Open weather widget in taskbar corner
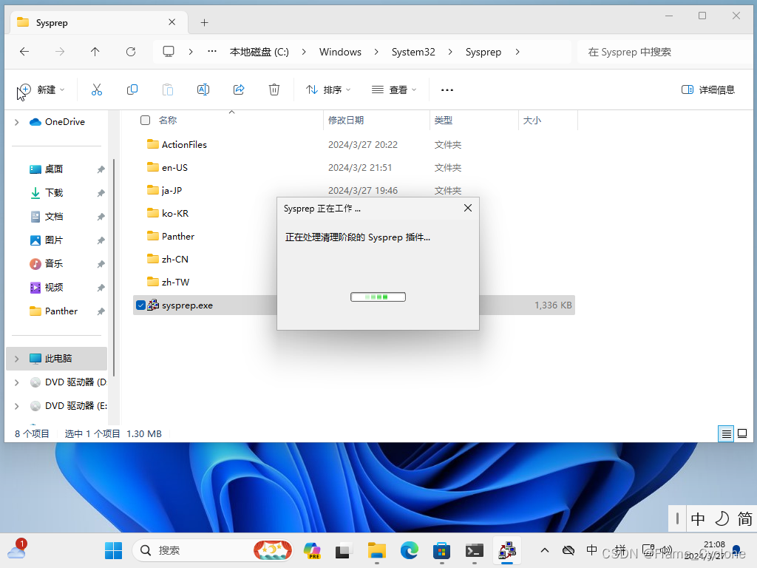 (x=17, y=550)
